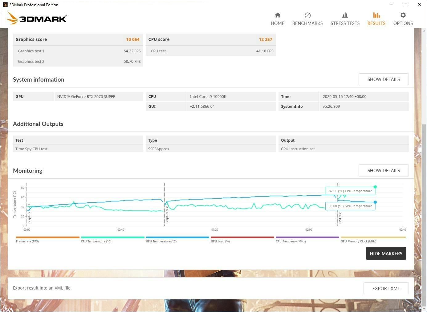Toggle the GPU Temperature (°C) legend
Viewport: 427px width, 312px height.
pyautogui.click(x=177, y=239)
